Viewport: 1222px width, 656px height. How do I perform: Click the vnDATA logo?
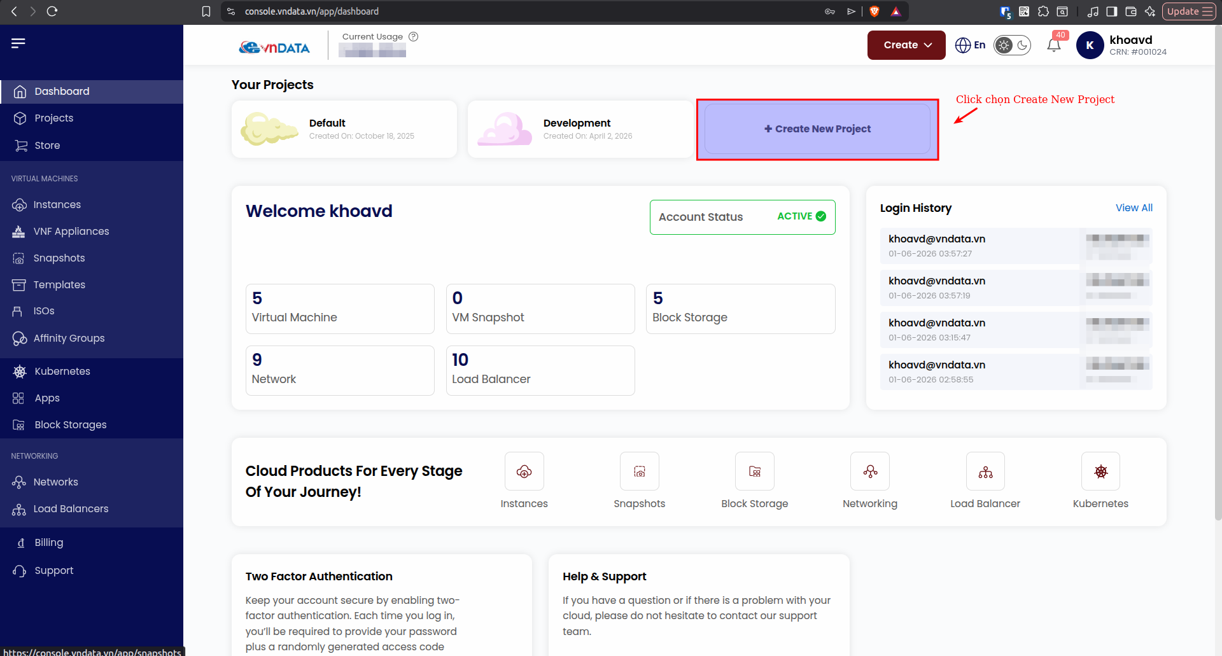click(x=274, y=47)
